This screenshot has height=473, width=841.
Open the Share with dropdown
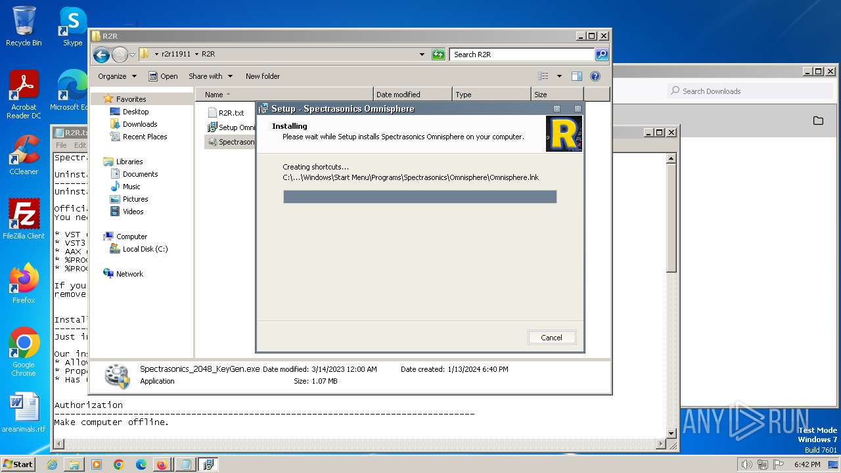tap(210, 76)
